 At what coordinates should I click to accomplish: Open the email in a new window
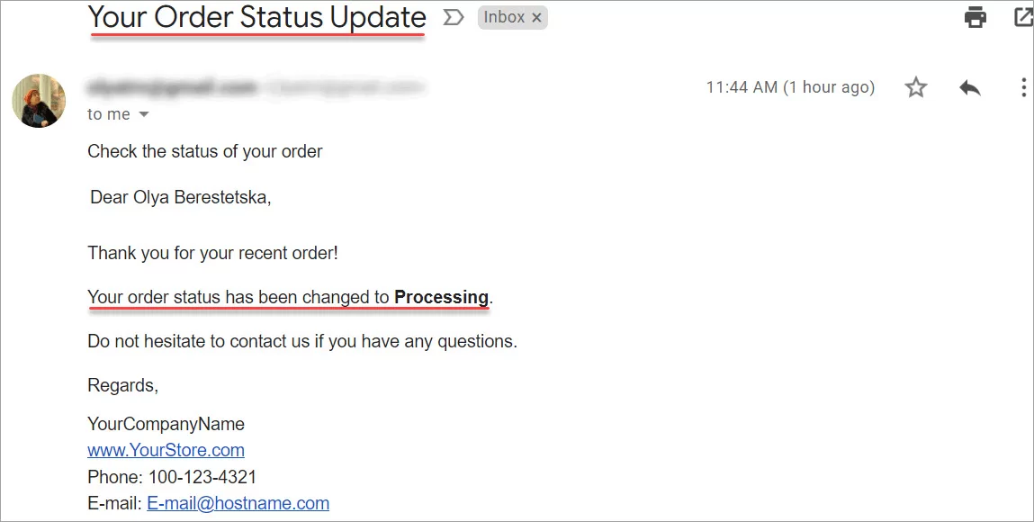[x=1023, y=17]
